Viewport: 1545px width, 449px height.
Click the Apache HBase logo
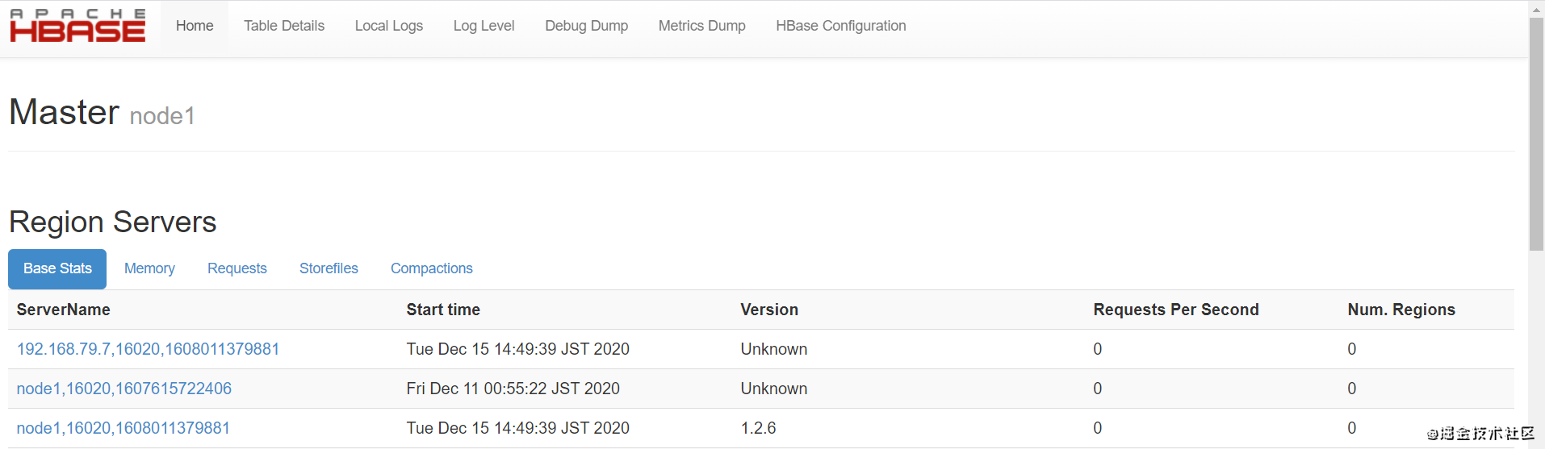(x=77, y=26)
